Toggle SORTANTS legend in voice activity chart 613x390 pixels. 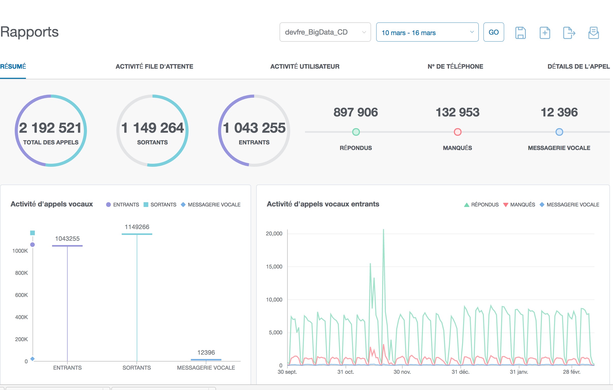point(160,205)
